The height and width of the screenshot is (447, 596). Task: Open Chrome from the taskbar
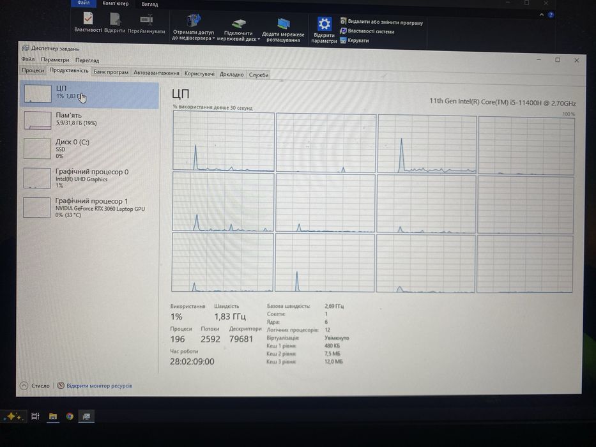(x=70, y=416)
